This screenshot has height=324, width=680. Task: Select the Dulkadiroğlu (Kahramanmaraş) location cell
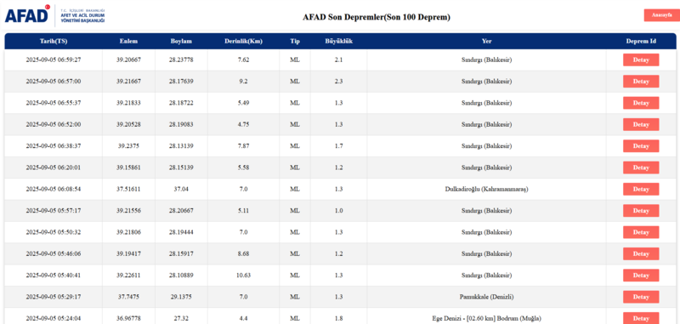[486, 189]
